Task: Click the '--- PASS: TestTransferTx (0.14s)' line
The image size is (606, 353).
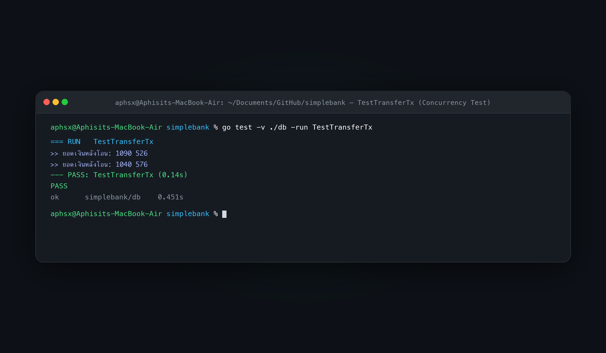Action: point(119,175)
